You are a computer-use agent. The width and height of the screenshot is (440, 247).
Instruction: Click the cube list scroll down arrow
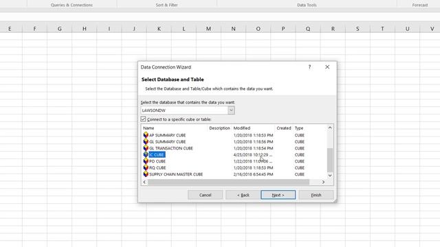coord(330,176)
